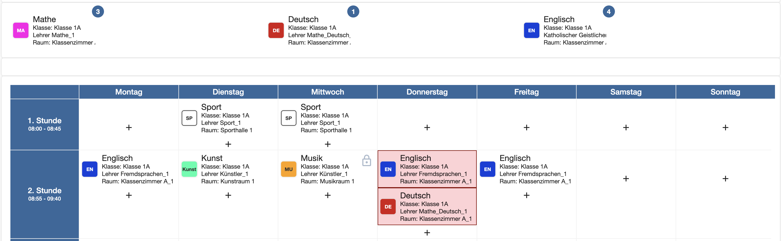Add a lesson on Samstag 2. Stunde

(626, 179)
